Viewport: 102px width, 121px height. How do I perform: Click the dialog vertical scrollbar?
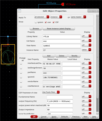97,64
